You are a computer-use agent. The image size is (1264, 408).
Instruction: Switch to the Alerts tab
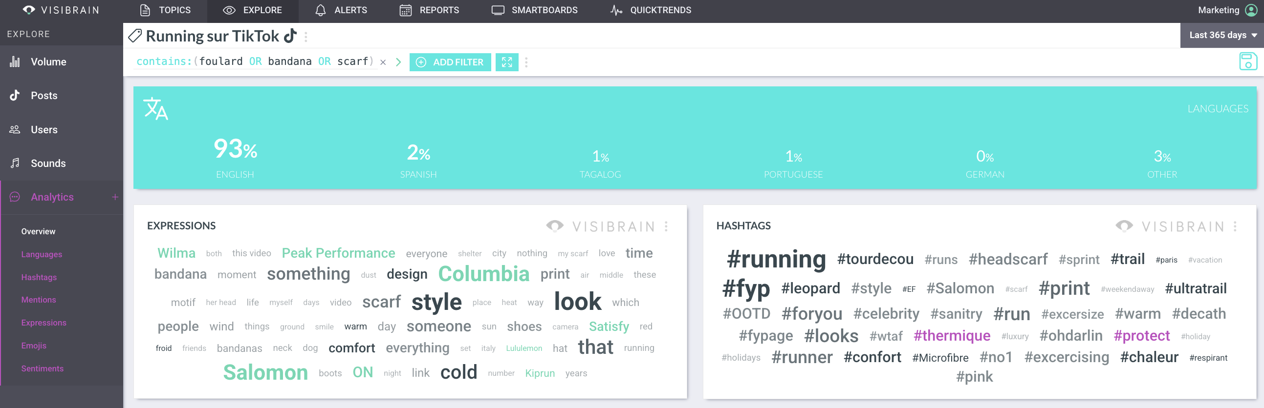[x=341, y=10]
